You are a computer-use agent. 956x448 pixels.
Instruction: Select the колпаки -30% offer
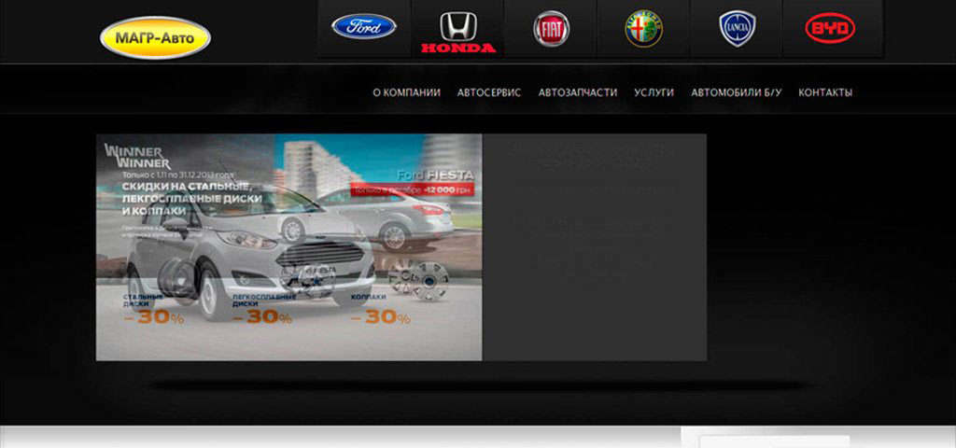[x=381, y=310]
